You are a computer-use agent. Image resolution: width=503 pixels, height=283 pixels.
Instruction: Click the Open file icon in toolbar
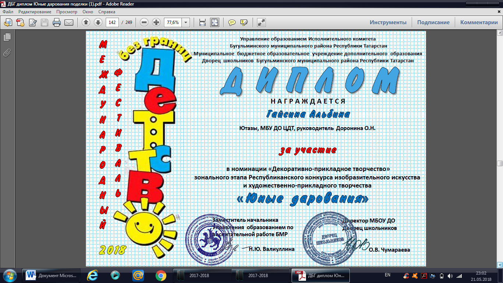click(8, 22)
